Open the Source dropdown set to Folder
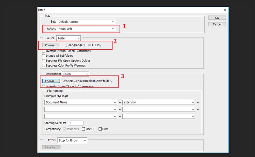255x157 pixels. point(69,38)
